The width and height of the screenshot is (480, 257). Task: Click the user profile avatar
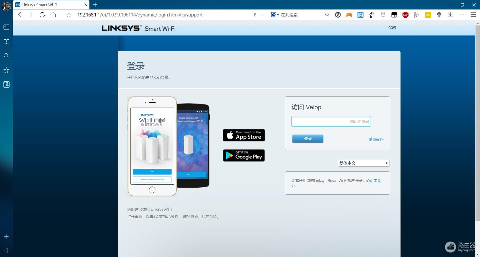click(x=6, y=6)
